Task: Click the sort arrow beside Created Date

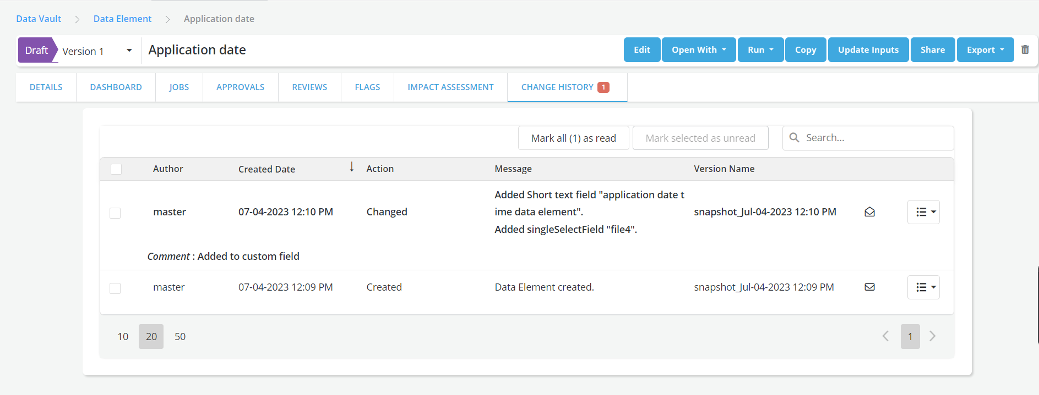Action: [351, 167]
